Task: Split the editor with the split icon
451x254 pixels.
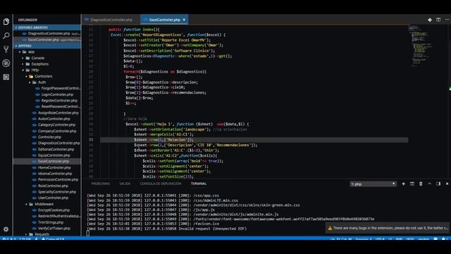Action: pos(438,20)
